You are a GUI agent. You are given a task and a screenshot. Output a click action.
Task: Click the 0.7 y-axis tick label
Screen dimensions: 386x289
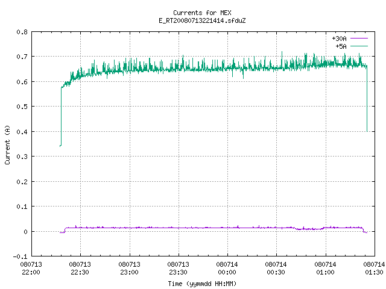tap(22, 57)
